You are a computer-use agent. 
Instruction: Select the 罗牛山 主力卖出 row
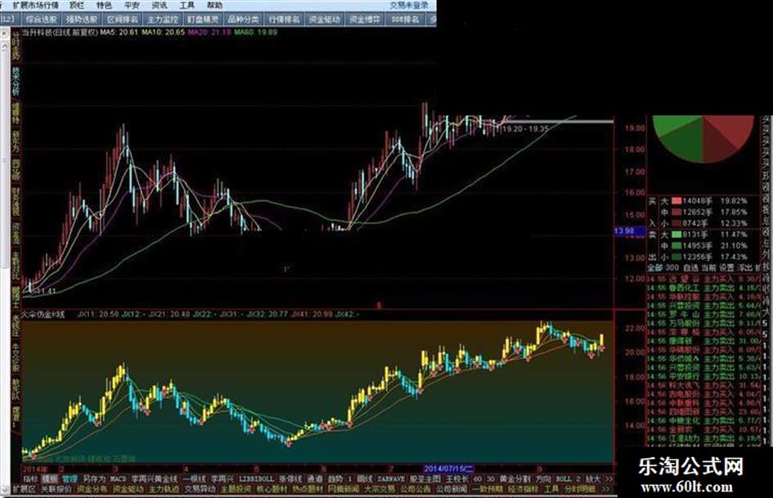point(703,314)
